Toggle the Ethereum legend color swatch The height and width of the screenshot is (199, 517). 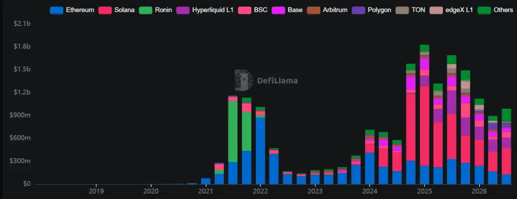tap(57, 10)
